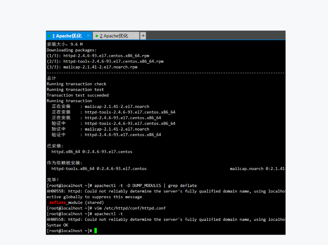Click the '(2/3): httpd-tools-2.4.6-93' rpm line
328x245 pixels.
105,61
